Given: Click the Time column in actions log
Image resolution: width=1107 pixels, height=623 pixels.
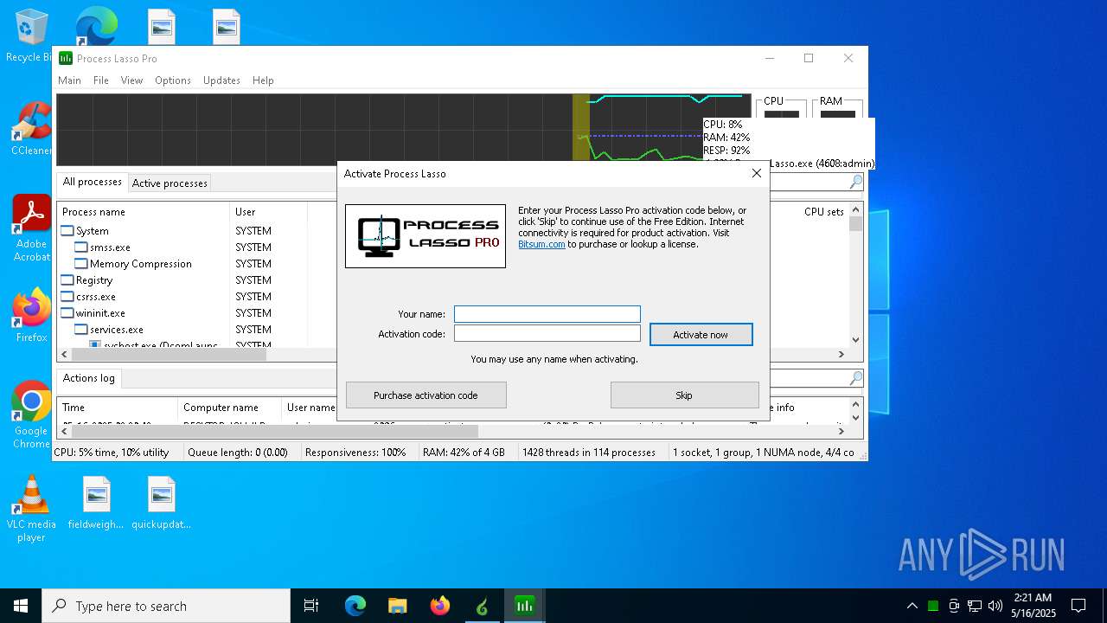Looking at the screenshot, I should coord(117,408).
